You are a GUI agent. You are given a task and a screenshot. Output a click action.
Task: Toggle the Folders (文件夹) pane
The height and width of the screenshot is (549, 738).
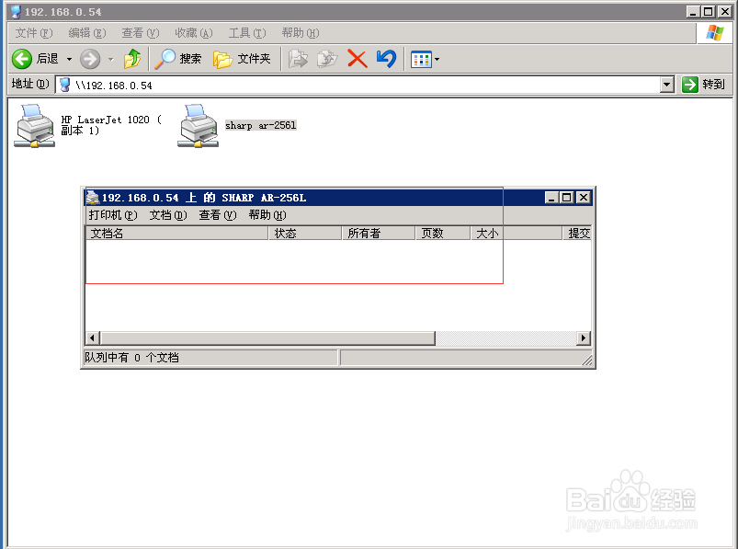point(242,59)
